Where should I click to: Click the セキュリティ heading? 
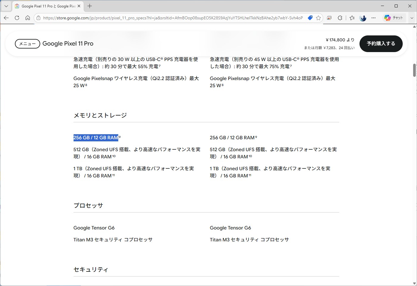click(x=91, y=269)
